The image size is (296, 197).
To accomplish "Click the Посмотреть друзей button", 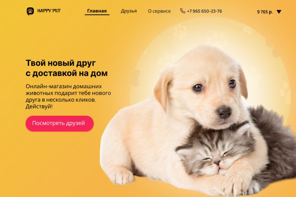I will click(x=60, y=123).
